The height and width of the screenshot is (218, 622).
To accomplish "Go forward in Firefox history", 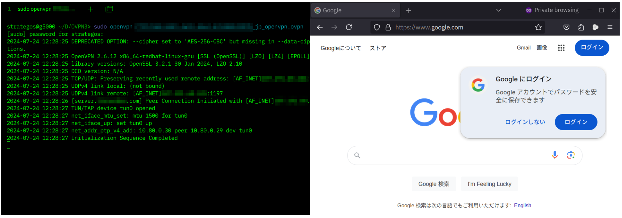I will click(334, 27).
